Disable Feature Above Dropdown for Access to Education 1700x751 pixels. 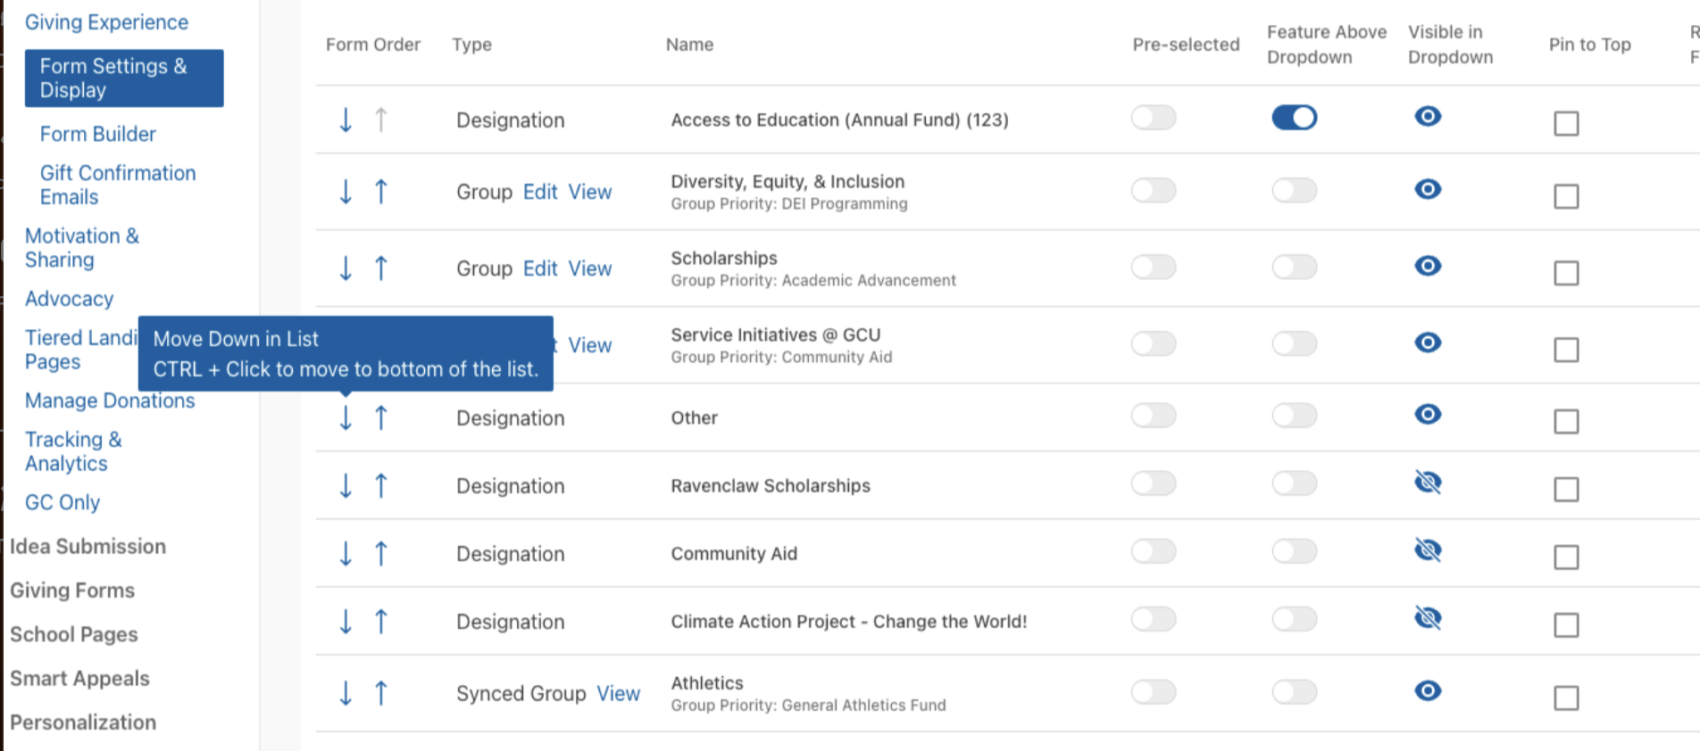click(x=1295, y=118)
